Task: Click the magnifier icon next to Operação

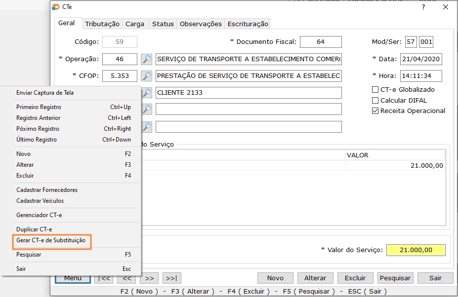Action: pyautogui.click(x=146, y=59)
